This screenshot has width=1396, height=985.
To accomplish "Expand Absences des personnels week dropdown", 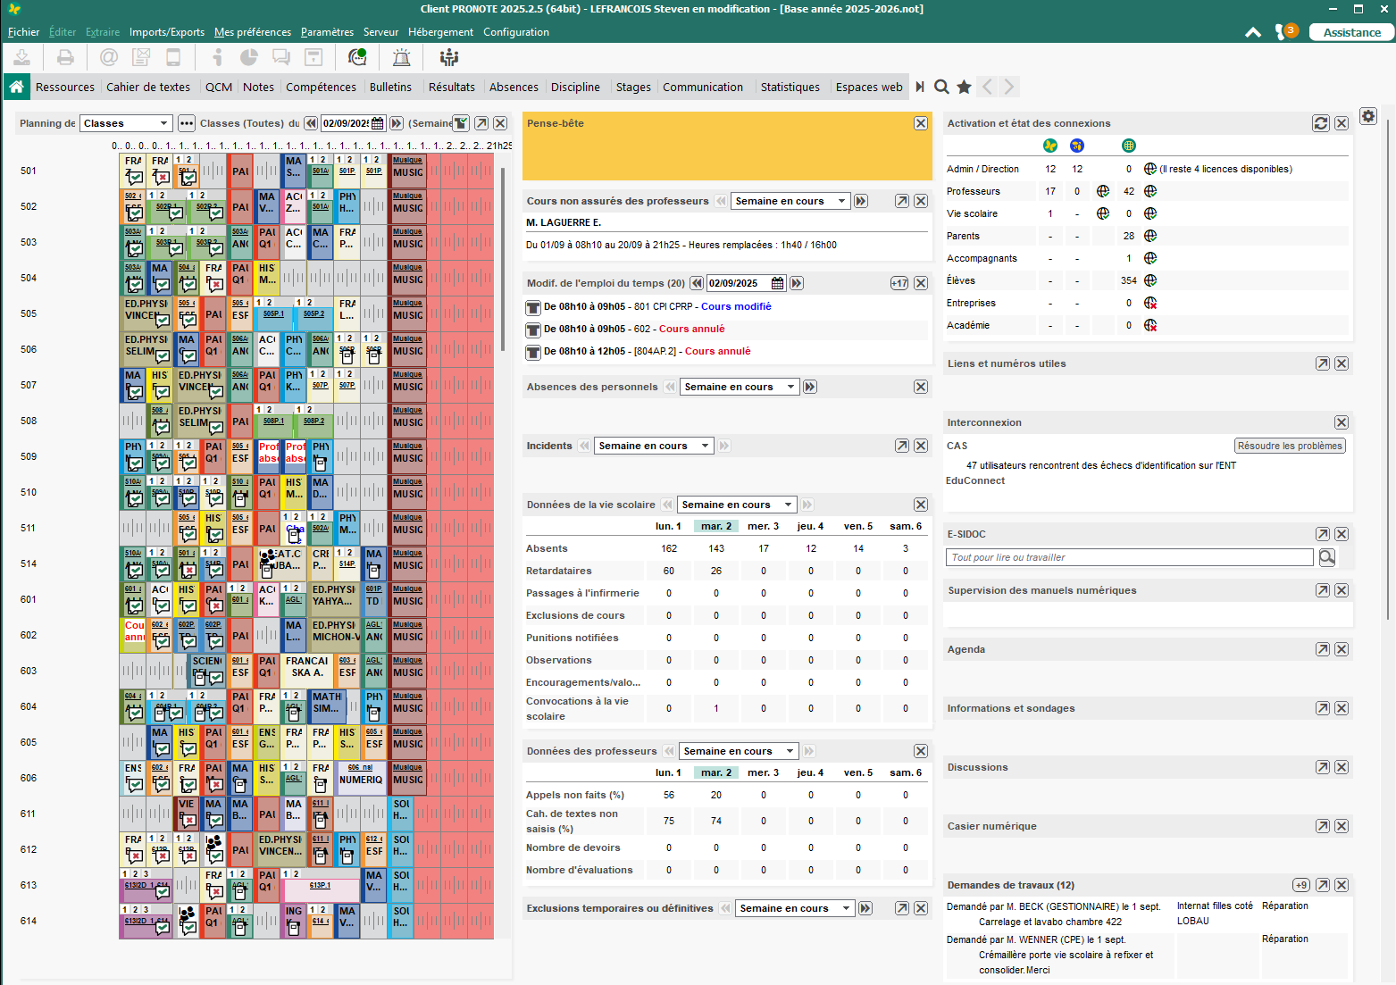I will coord(740,387).
